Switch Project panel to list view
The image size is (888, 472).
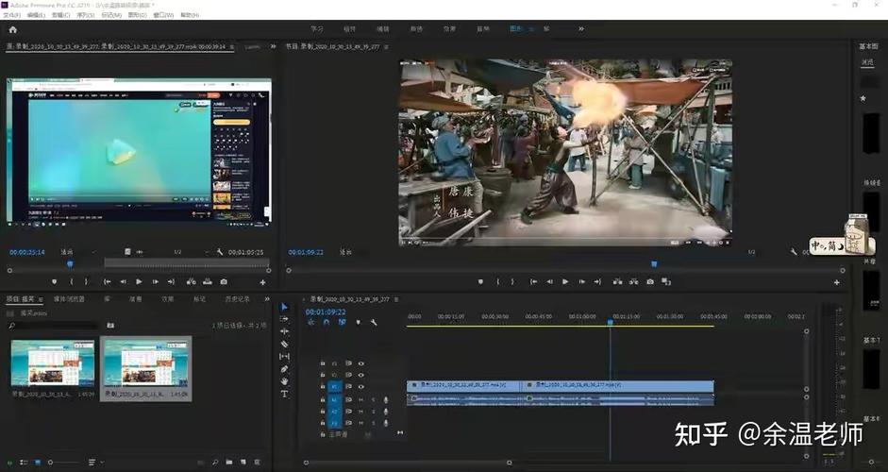coord(24,463)
